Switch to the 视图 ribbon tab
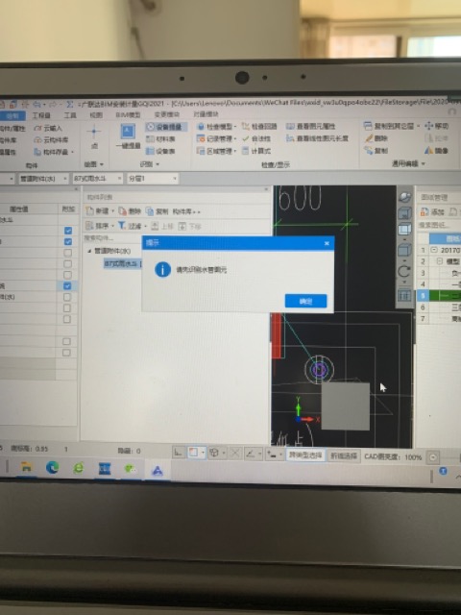The height and width of the screenshot is (615, 461). [x=96, y=115]
